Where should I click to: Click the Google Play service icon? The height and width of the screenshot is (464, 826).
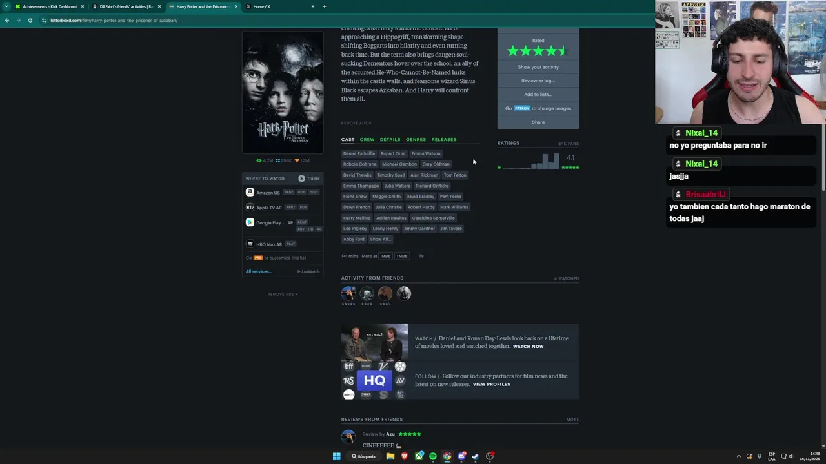click(x=250, y=222)
